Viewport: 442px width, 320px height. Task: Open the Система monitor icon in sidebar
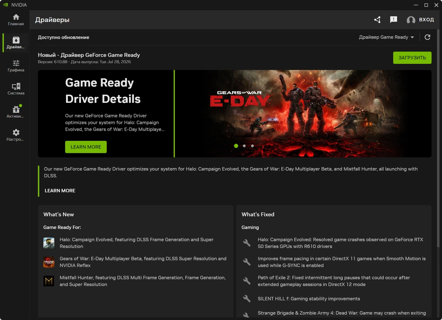click(16, 86)
